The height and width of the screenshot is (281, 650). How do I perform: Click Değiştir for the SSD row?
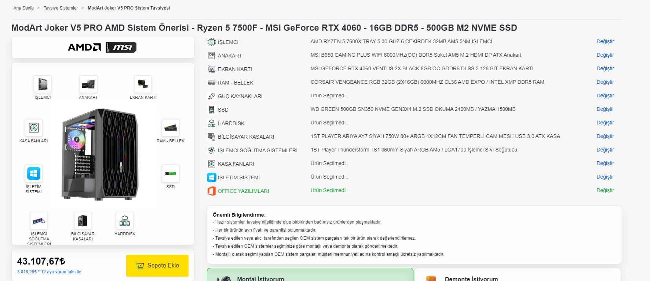(x=605, y=109)
